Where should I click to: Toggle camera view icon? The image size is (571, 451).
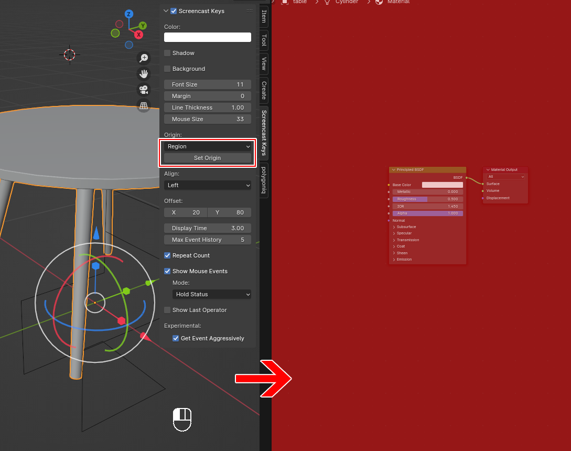click(x=144, y=90)
